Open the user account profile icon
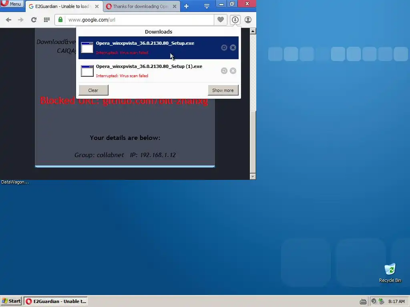 (248, 20)
